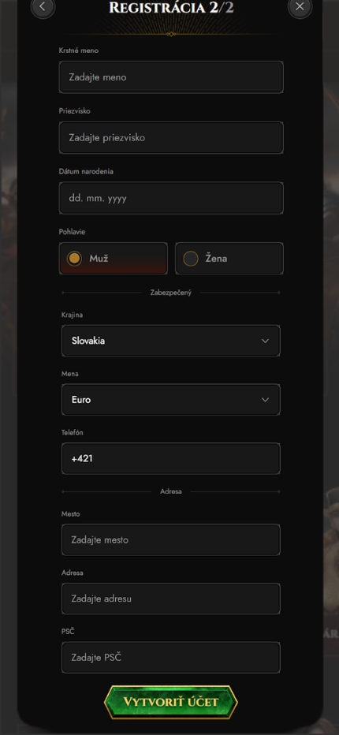The height and width of the screenshot is (735, 339).
Task: Click the Vytvoriť účet button
Action: [170, 702]
